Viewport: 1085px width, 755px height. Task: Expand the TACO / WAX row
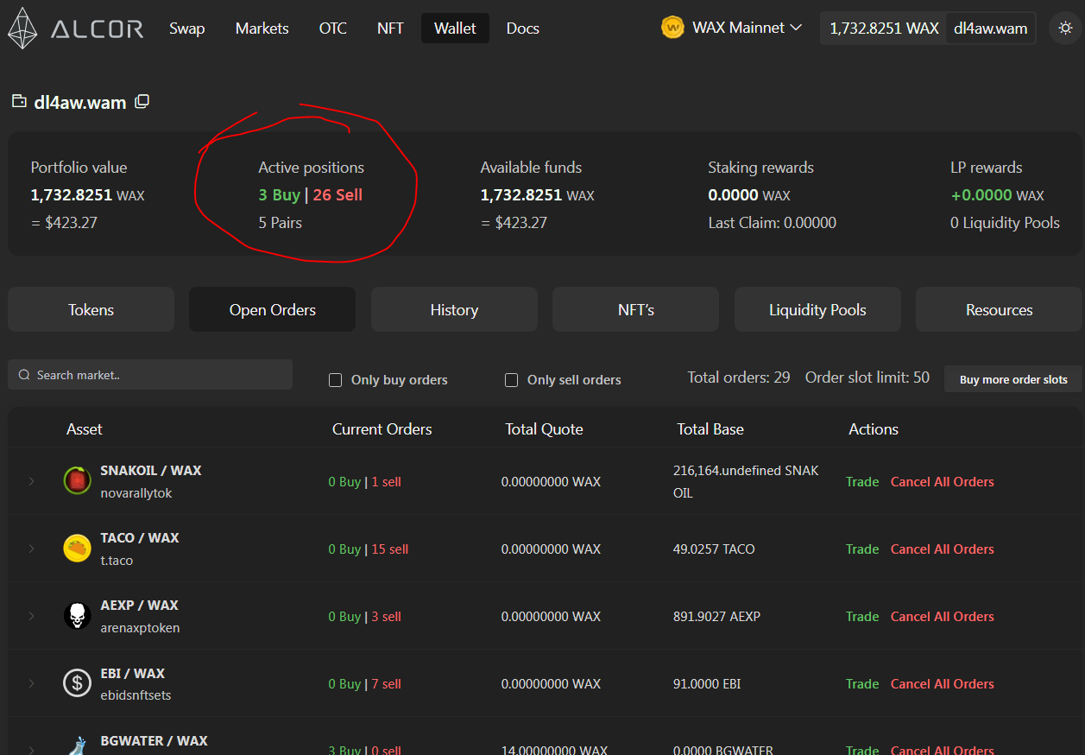coord(31,549)
